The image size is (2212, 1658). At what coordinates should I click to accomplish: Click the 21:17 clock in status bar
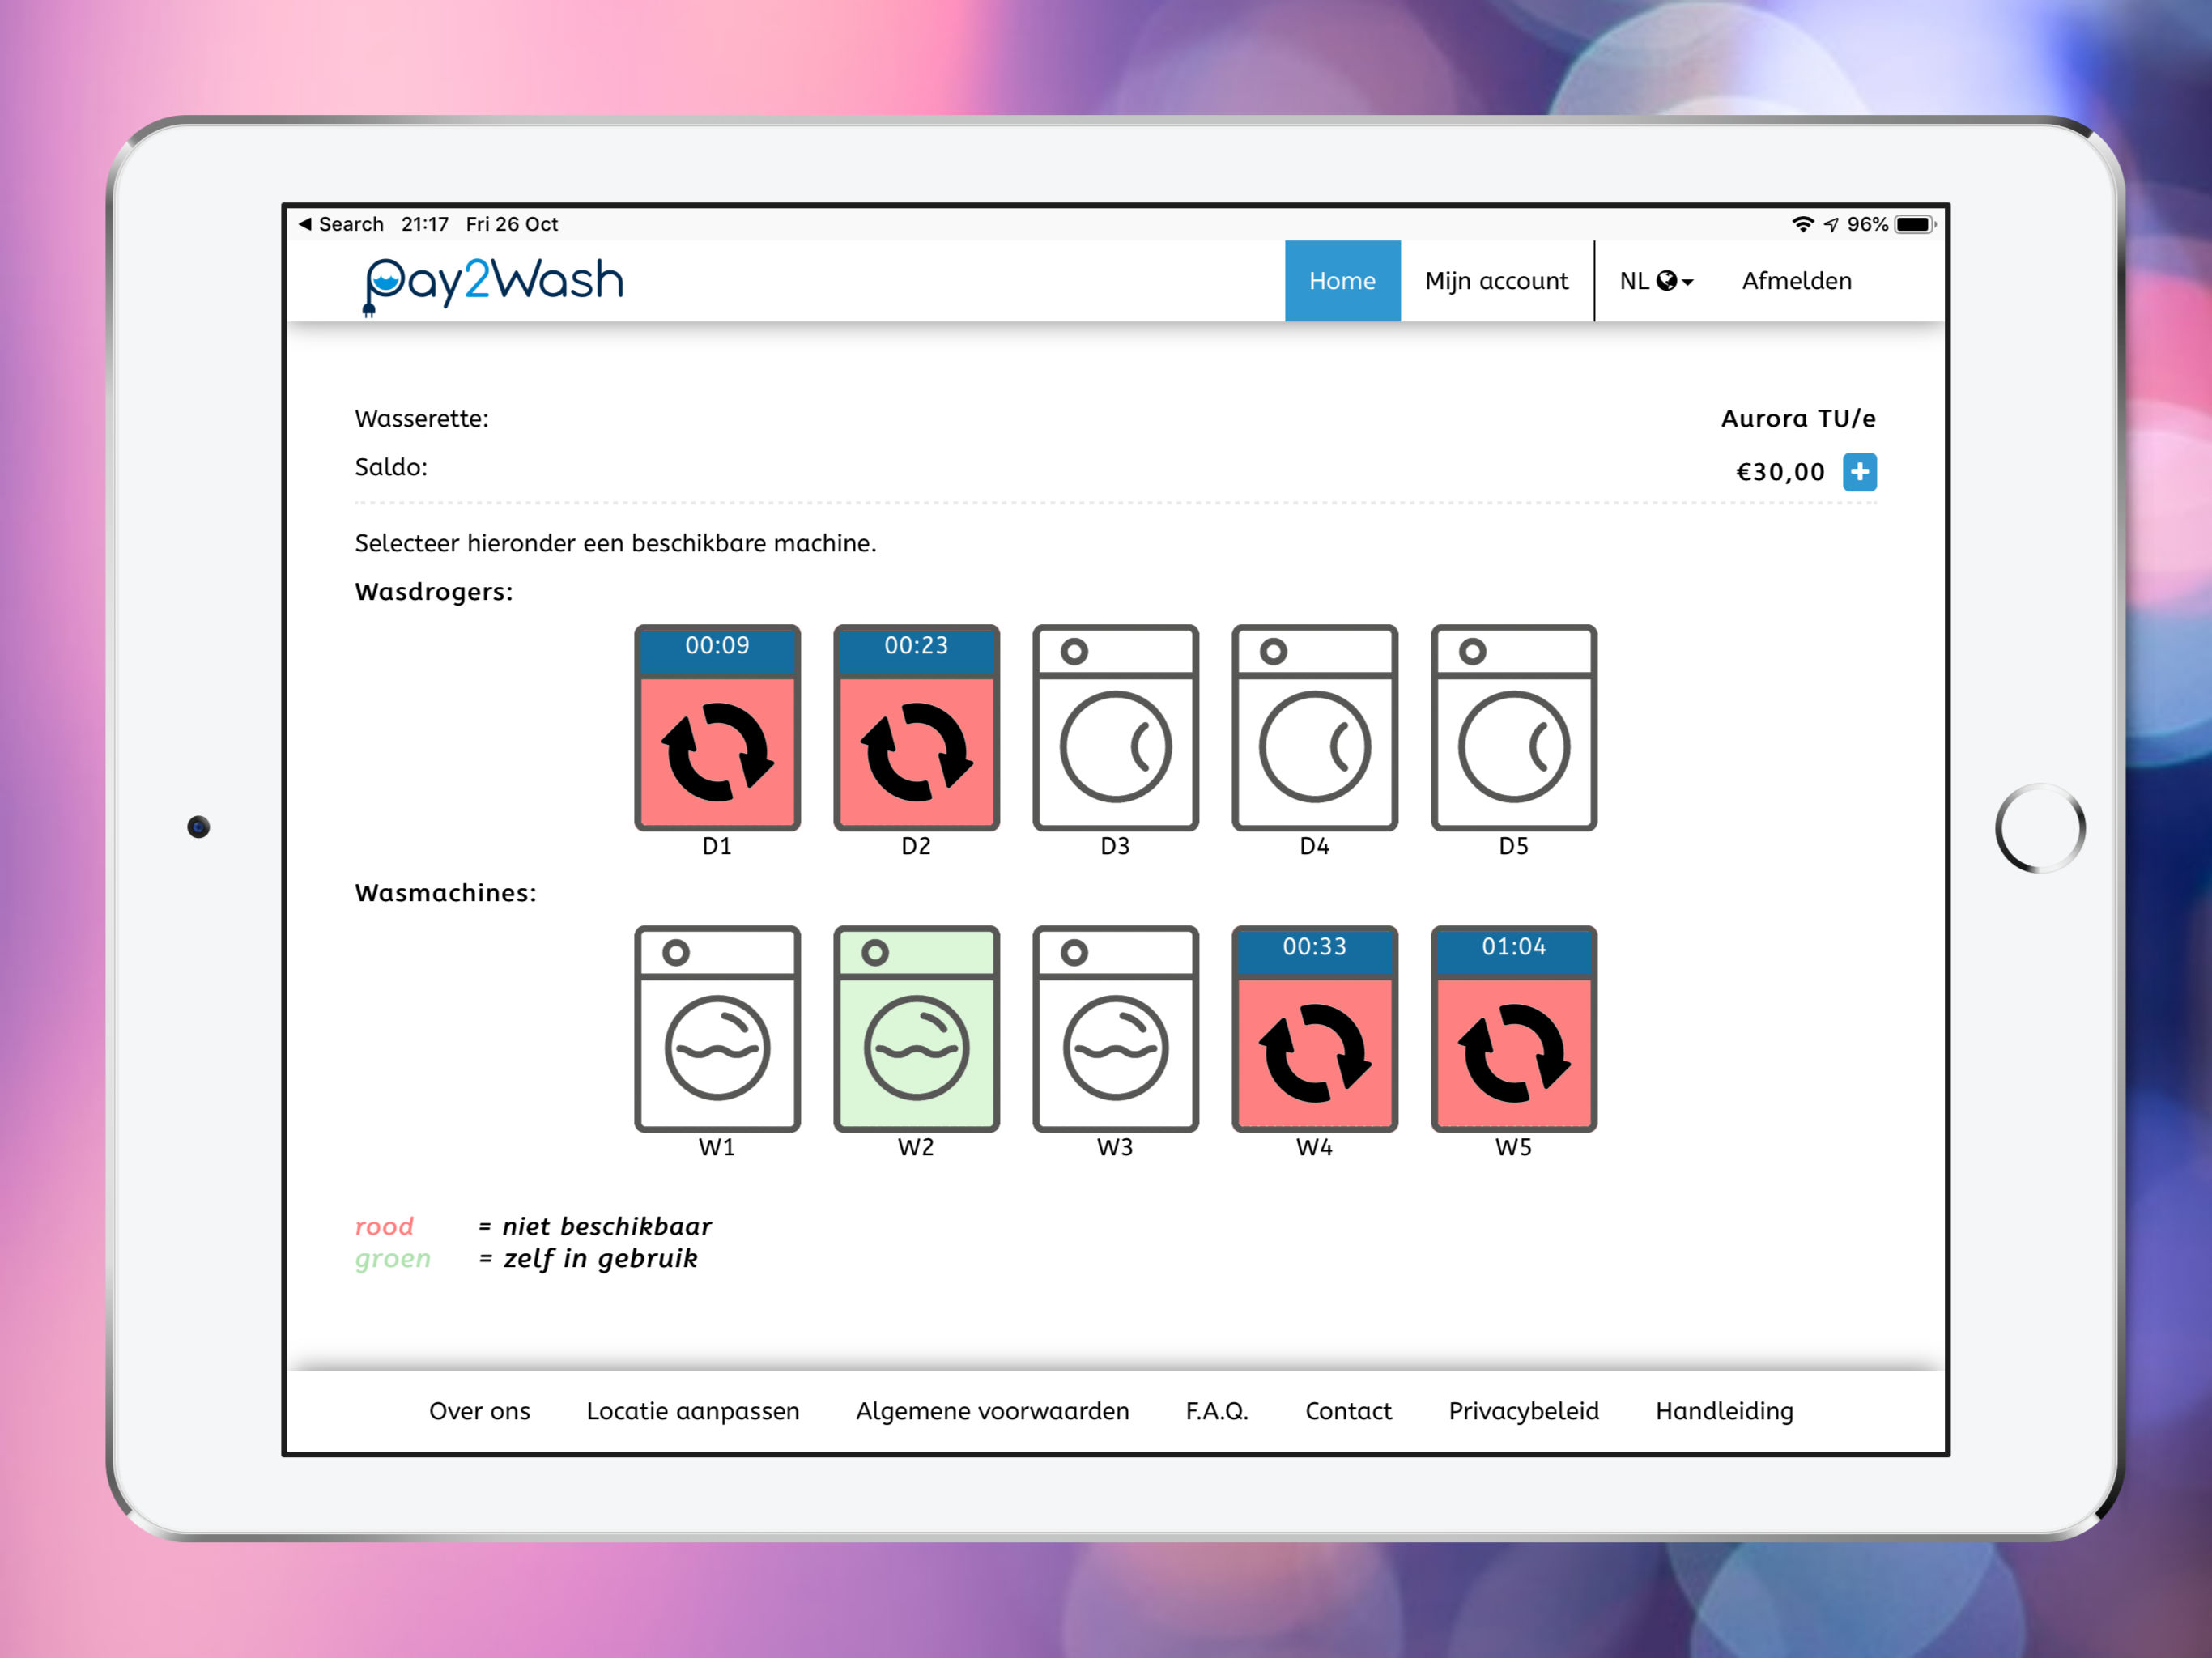[424, 224]
